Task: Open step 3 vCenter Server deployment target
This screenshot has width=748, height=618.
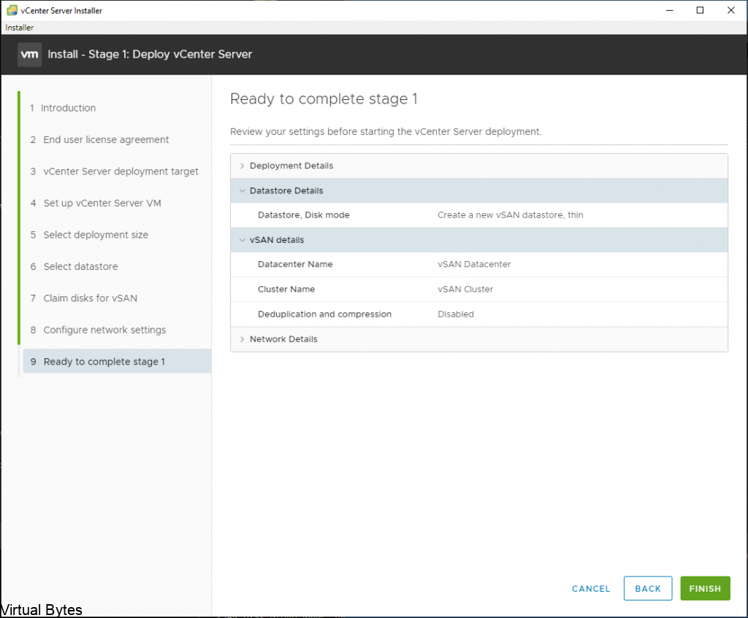Action: point(114,171)
